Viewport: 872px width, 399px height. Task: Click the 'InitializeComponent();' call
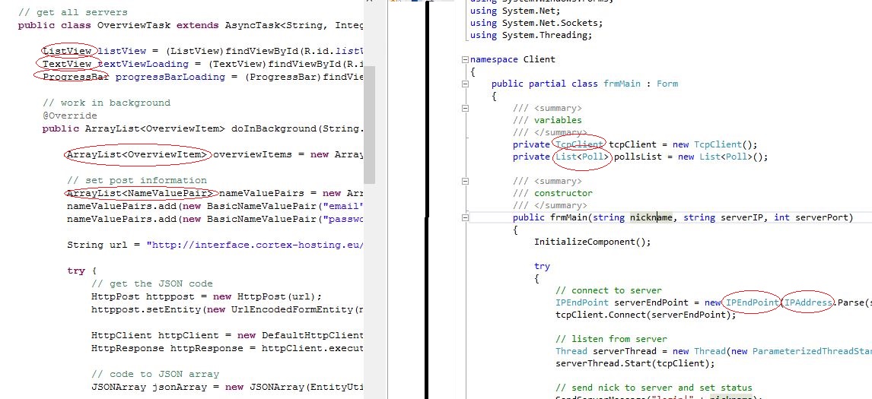pyautogui.click(x=593, y=242)
